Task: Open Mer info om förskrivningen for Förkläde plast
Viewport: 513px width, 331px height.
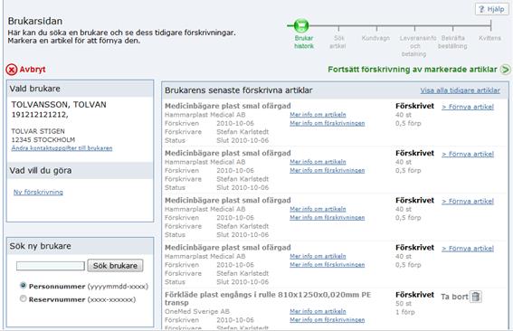Action: pyautogui.click(x=328, y=320)
